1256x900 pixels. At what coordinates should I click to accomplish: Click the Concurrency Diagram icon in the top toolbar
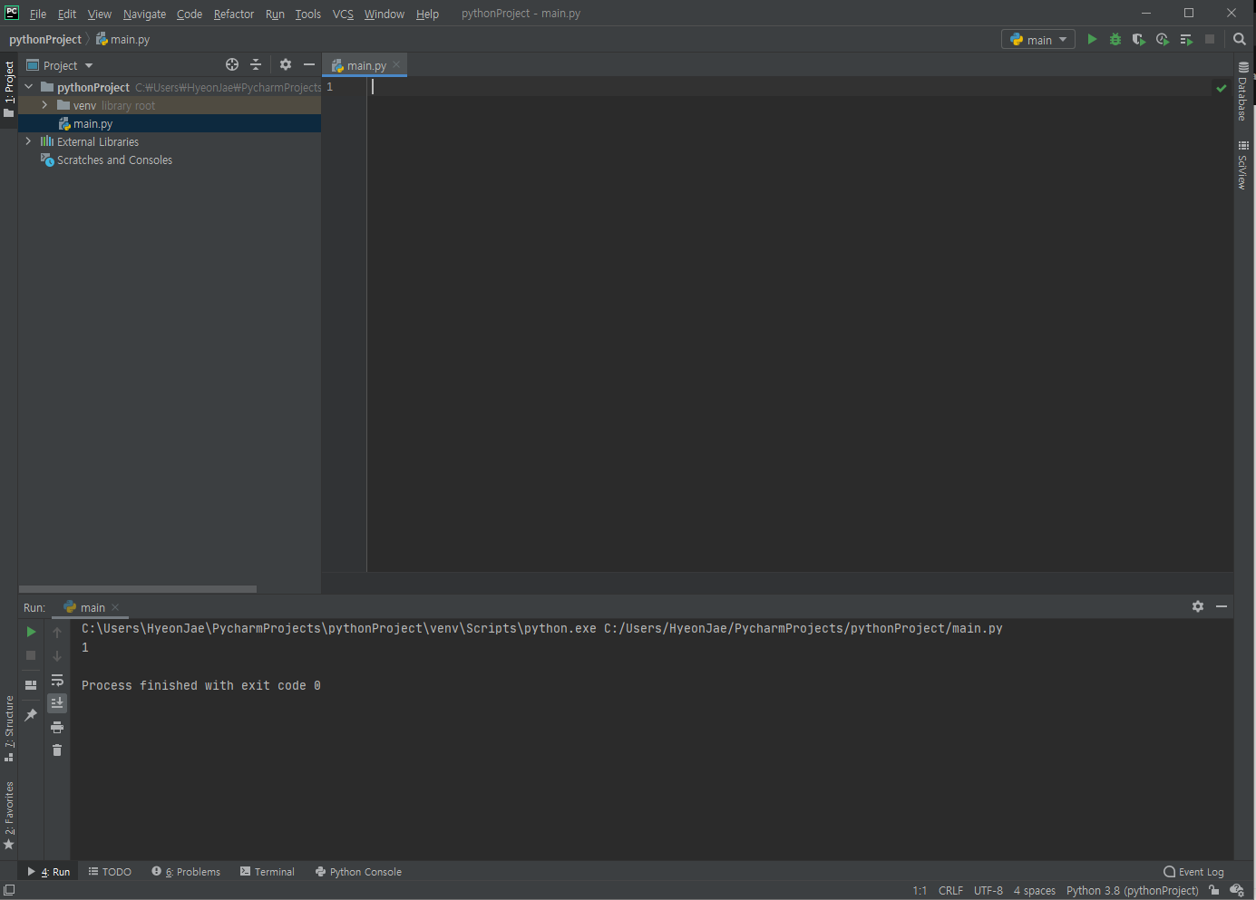1186,39
